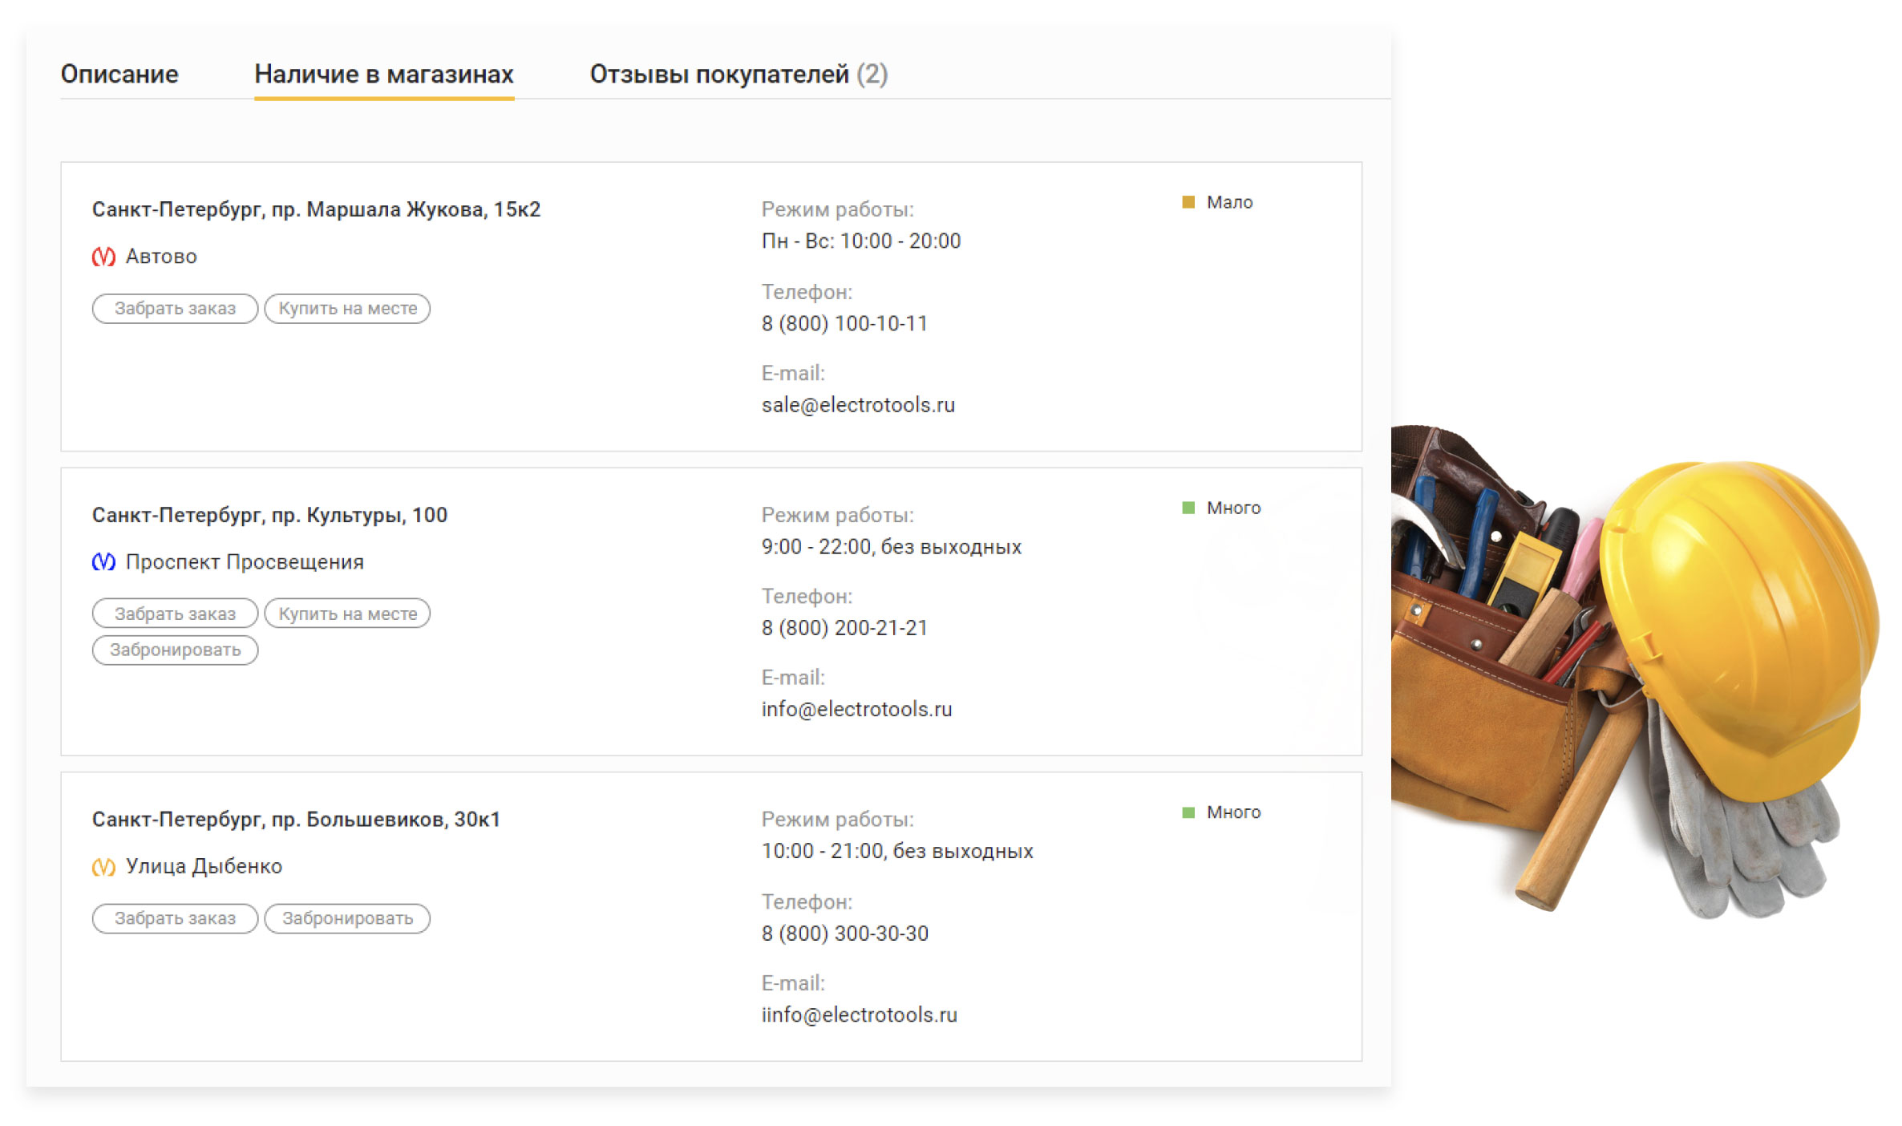1902x1126 pixels.
Task: Click the green Много indicator for пр. Культуры store
Action: click(x=1188, y=508)
